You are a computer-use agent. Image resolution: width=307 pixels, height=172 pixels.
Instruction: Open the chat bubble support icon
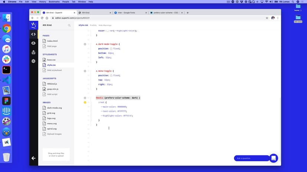coord(273,158)
